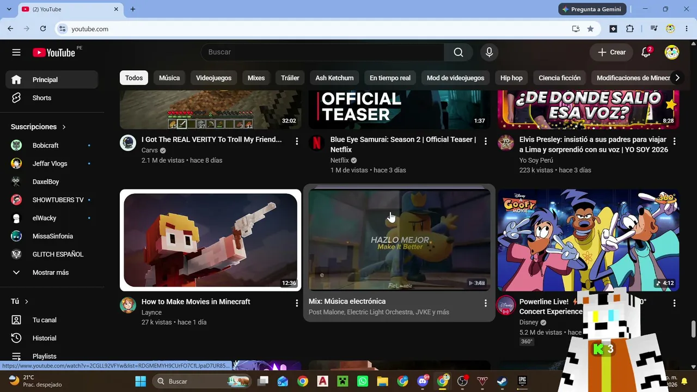Open Chrome media controls
This screenshot has height=392, width=697.
(x=654, y=29)
